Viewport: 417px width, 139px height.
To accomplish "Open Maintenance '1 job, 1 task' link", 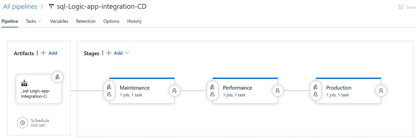I will click(131, 95).
